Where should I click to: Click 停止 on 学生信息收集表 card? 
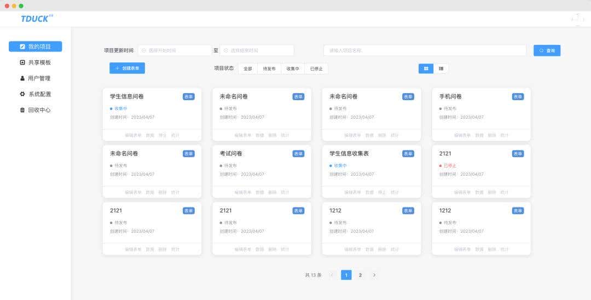click(x=382, y=192)
